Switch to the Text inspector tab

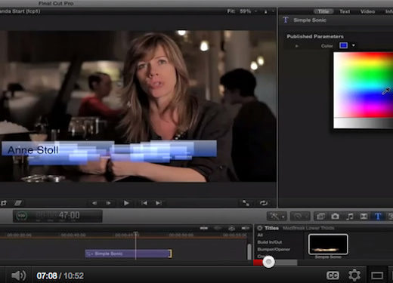345,11
